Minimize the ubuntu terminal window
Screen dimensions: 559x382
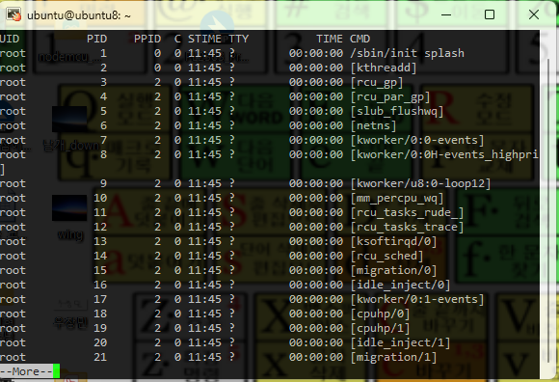click(x=446, y=14)
